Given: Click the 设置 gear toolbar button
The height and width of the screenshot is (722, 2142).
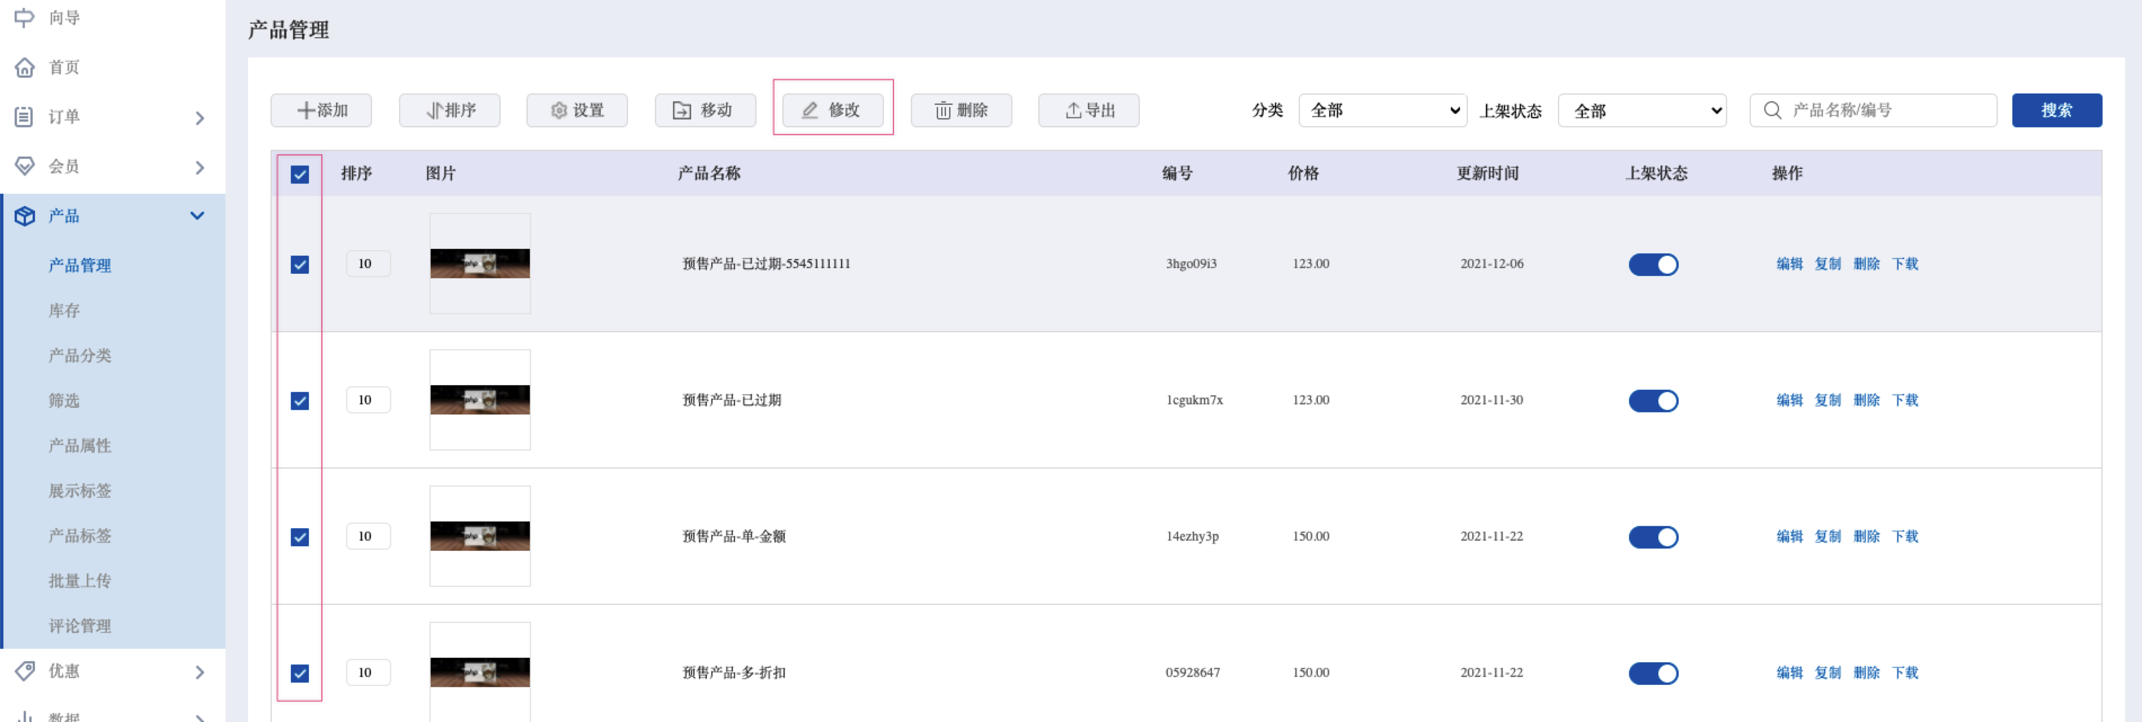Looking at the screenshot, I should click(576, 110).
